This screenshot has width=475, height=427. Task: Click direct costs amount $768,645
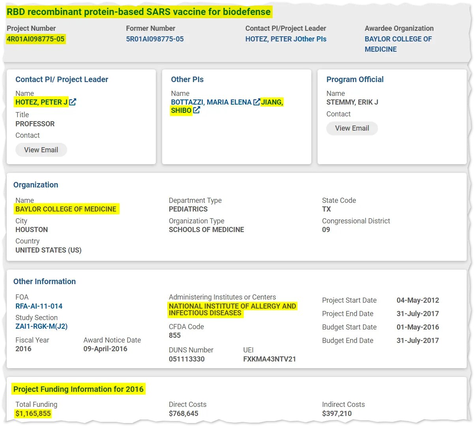(x=183, y=414)
